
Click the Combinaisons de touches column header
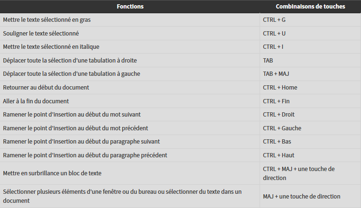click(x=310, y=7)
